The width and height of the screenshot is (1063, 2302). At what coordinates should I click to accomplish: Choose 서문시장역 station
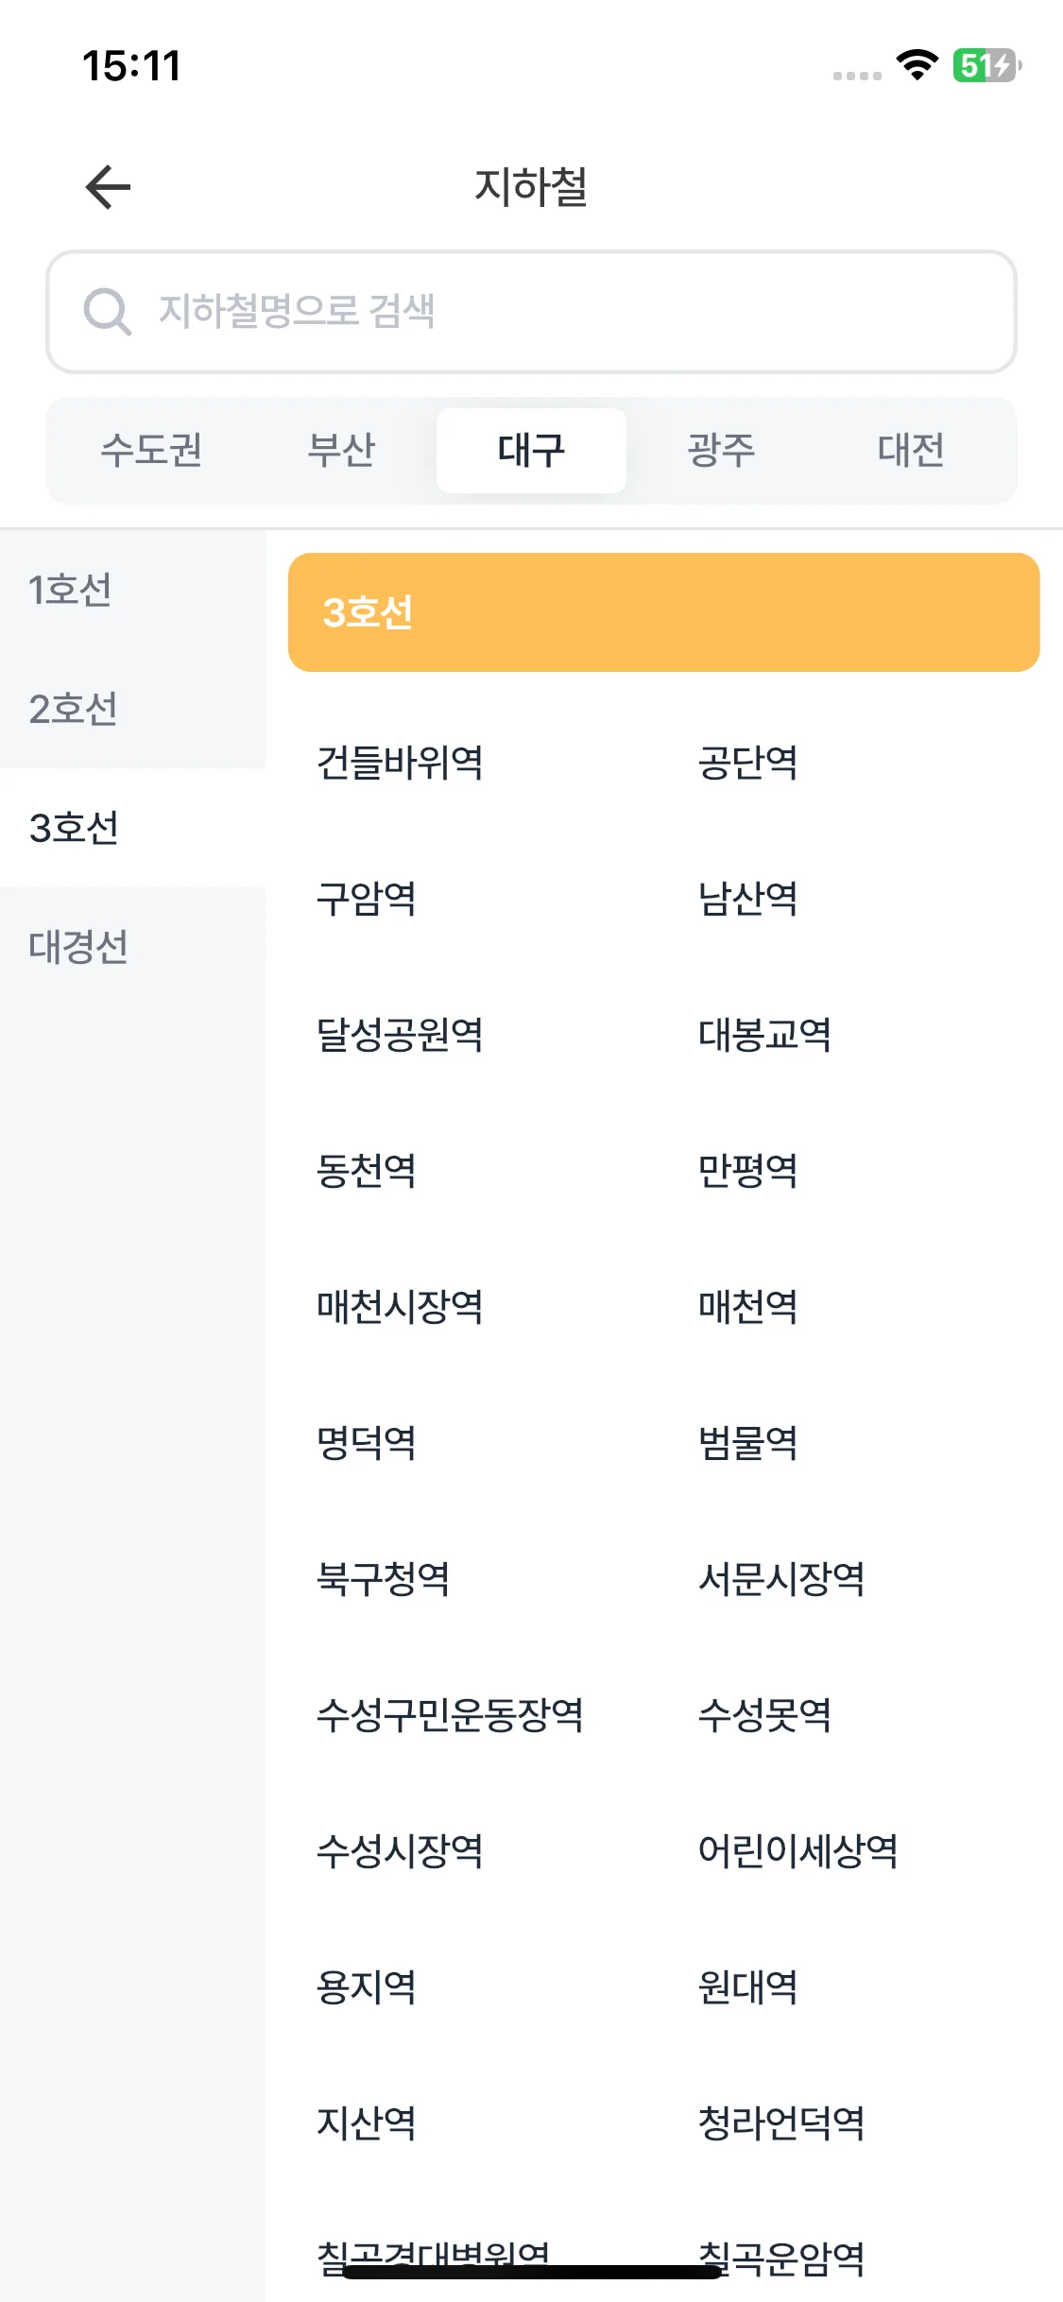tap(781, 1579)
